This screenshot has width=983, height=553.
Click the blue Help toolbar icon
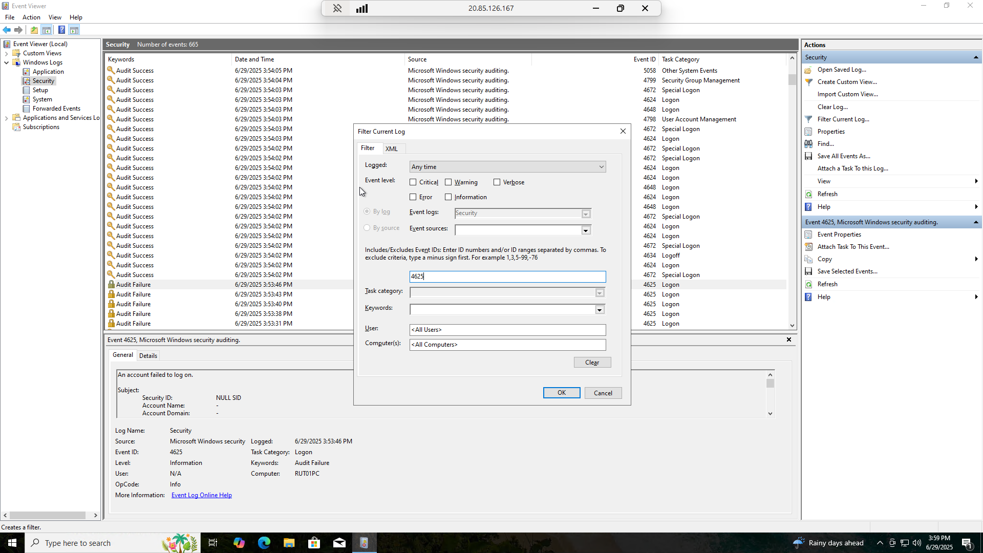pos(61,30)
